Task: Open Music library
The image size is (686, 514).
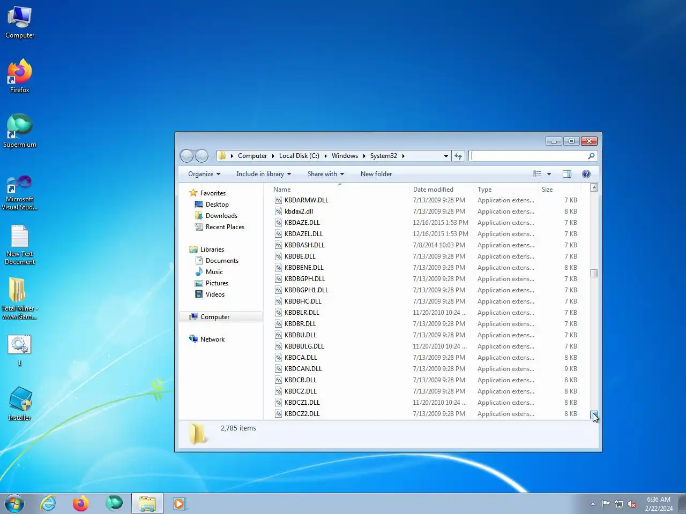Action: tap(214, 272)
